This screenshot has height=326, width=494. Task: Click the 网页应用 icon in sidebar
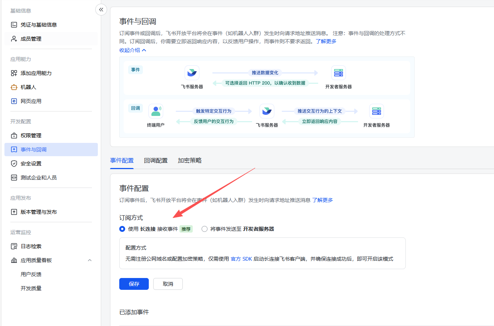coord(14,101)
